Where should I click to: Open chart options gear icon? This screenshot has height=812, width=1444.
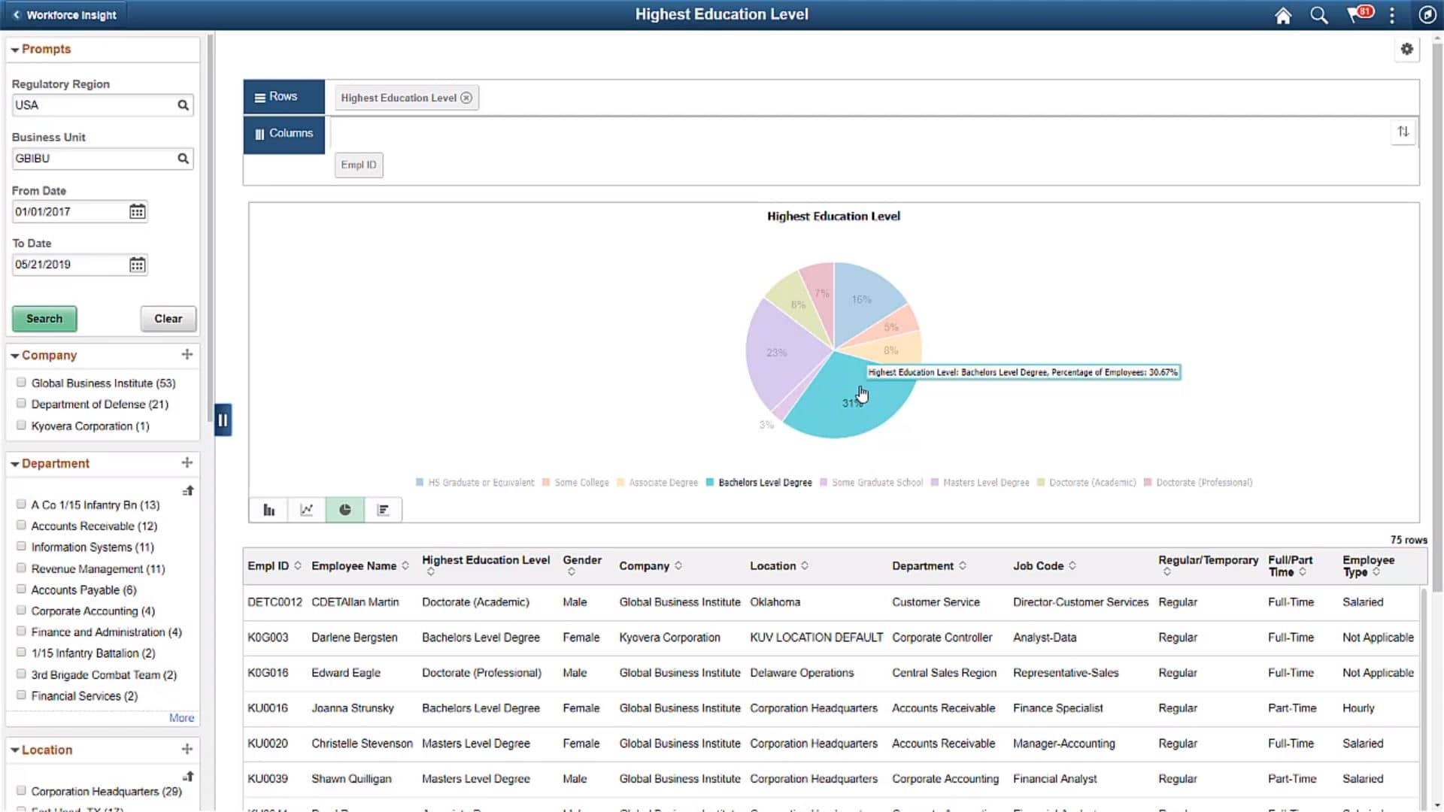point(1407,49)
